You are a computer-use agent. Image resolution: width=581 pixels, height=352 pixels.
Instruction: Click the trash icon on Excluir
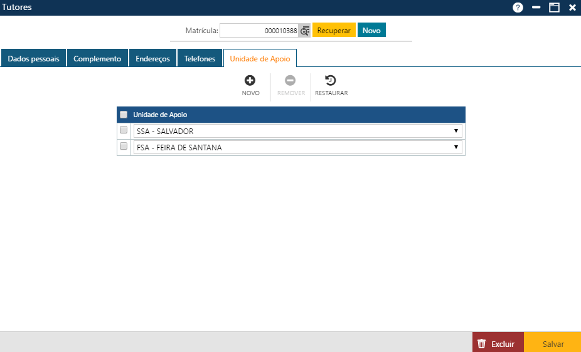[x=482, y=344]
